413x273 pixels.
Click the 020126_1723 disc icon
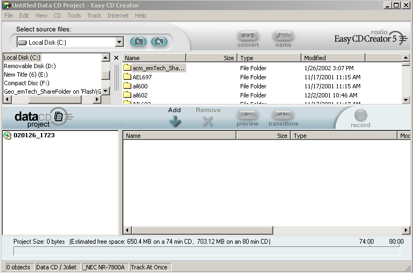pos(7,135)
